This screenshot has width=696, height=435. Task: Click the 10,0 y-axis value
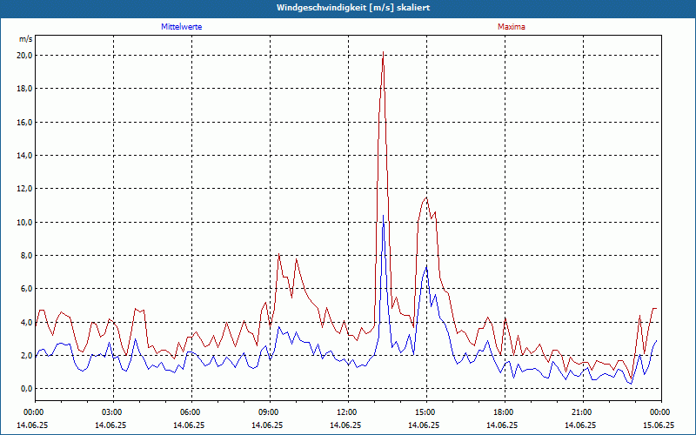click(x=24, y=223)
